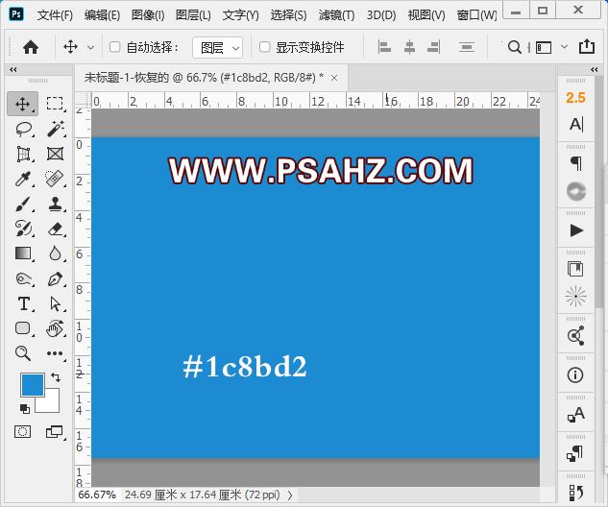Image resolution: width=608 pixels, height=507 pixels.
Task: Align right edges
Action: [434, 47]
